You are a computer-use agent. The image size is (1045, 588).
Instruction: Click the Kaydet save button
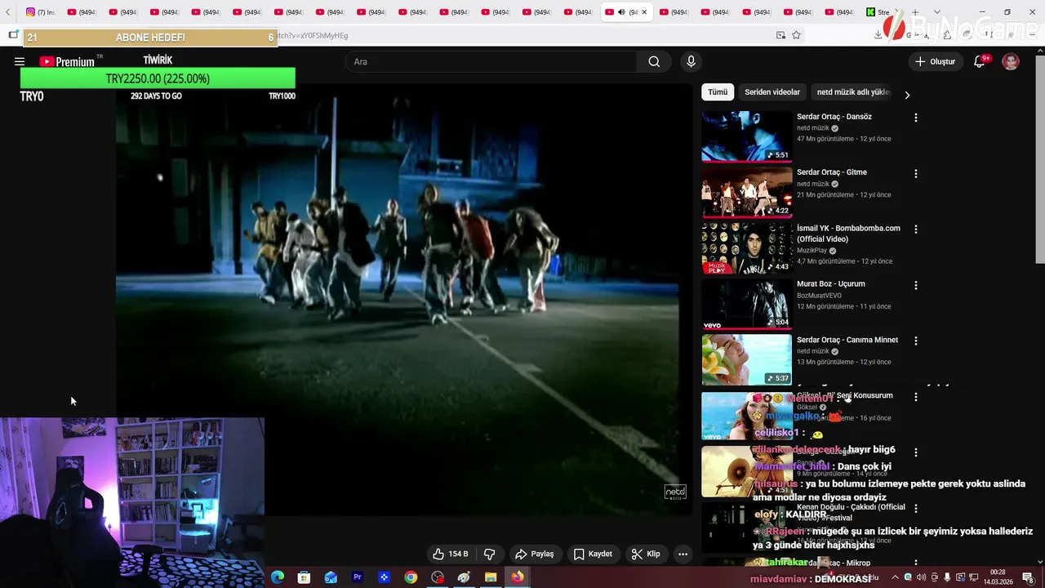[x=593, y=554]
